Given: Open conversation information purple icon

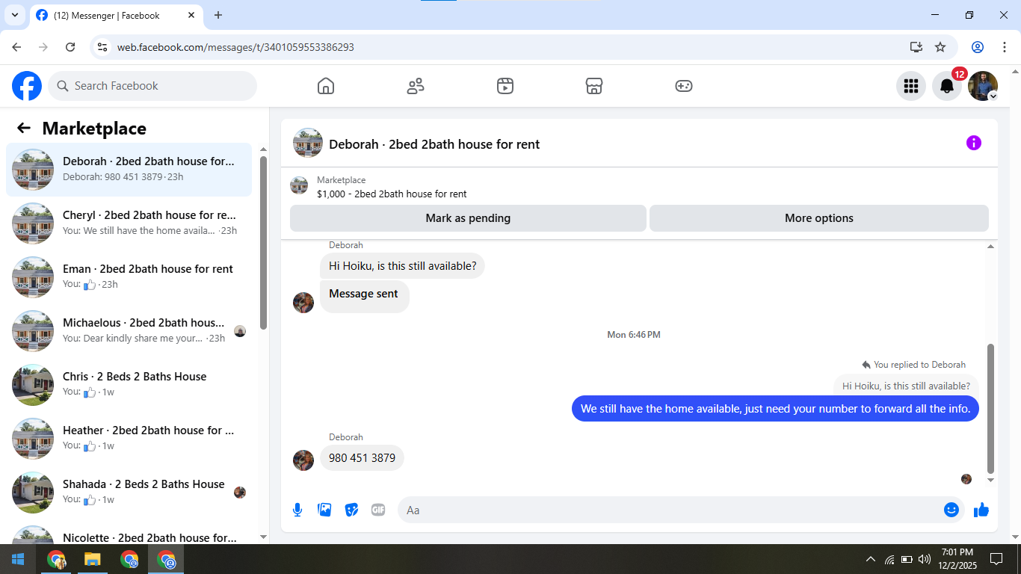Looking at the screenshot, I should pos(973,143).
